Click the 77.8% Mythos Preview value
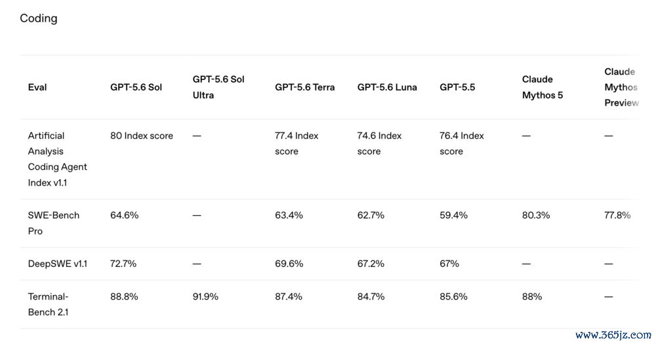 coord(617,215)
